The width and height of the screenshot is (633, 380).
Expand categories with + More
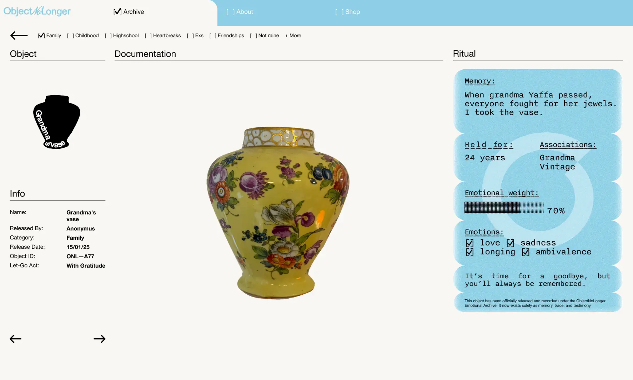tap(293, 36)
